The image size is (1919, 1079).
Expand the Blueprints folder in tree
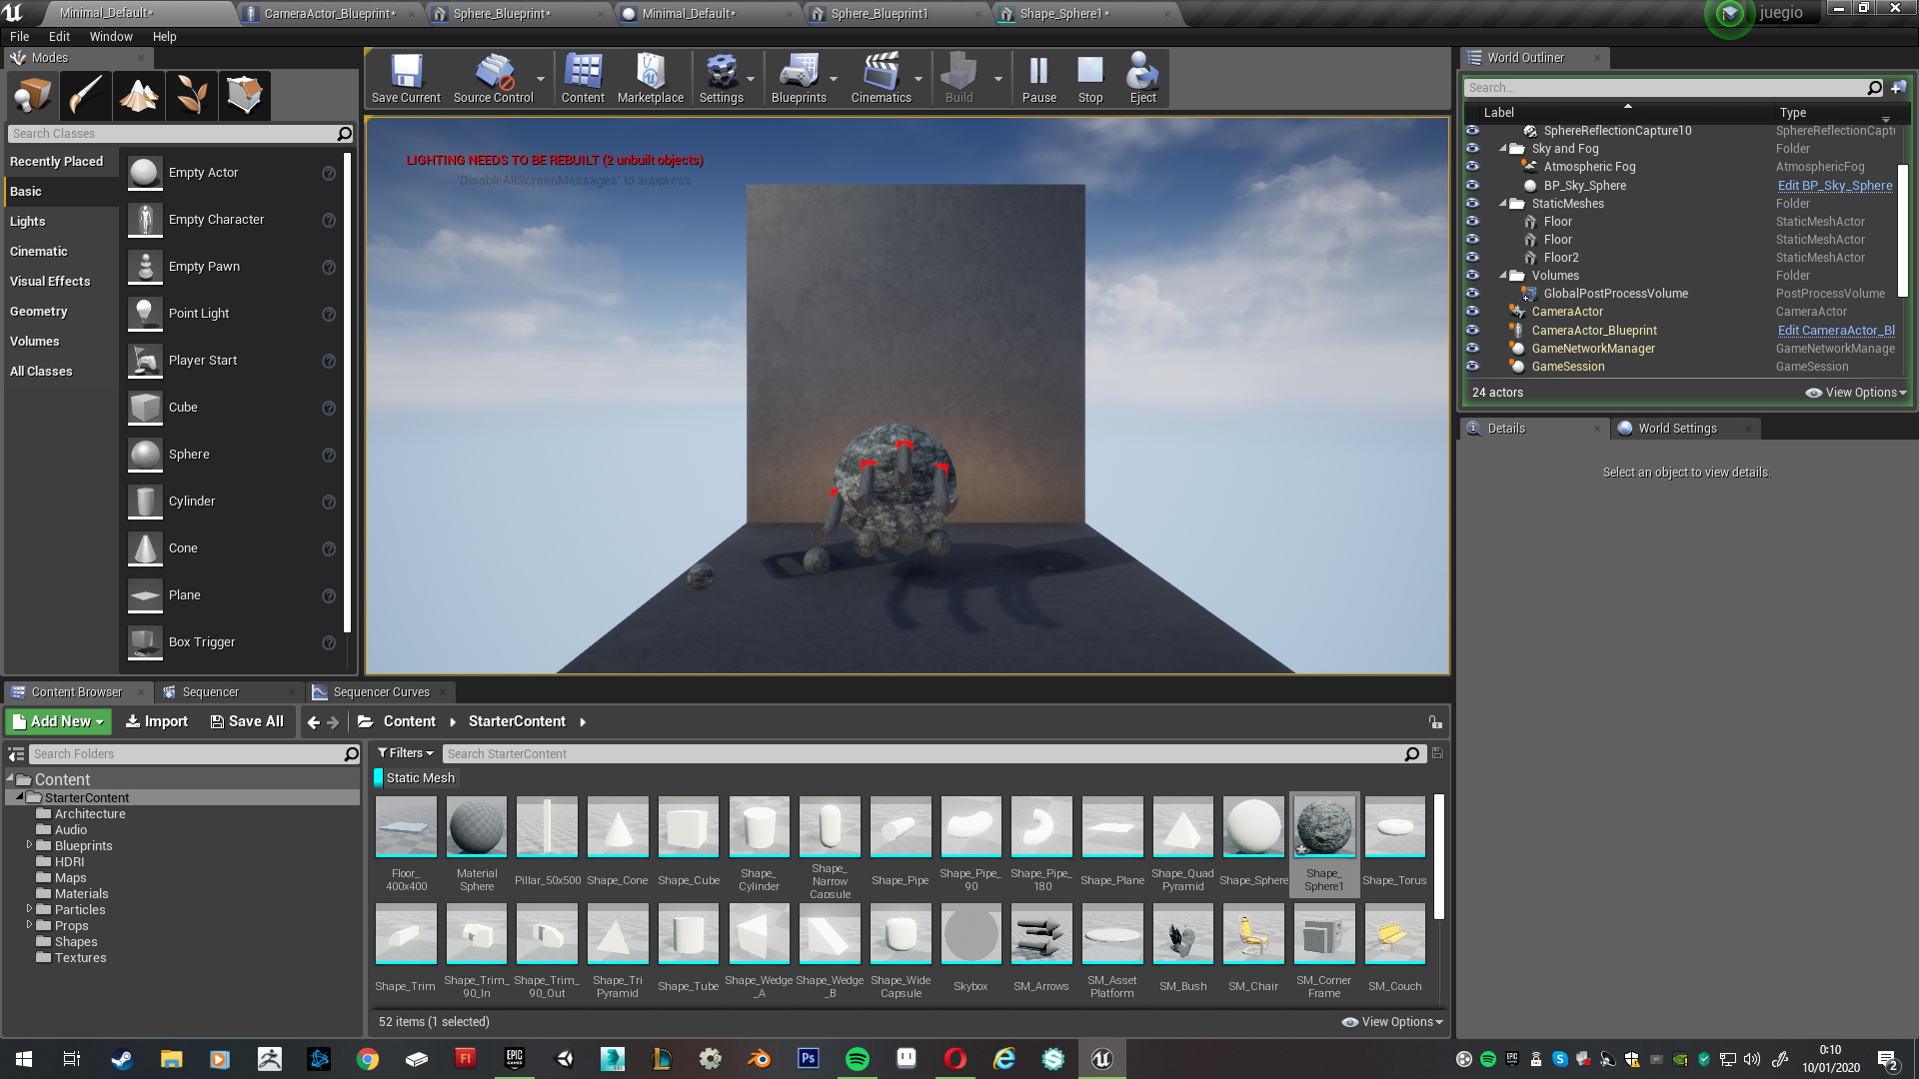point(29,845)
